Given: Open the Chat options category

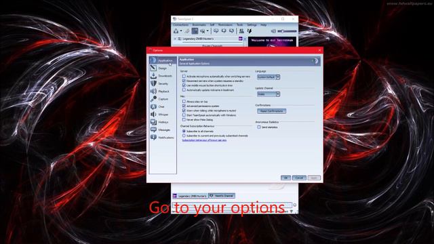Looking at the screenshot, I should pos(163,107).
